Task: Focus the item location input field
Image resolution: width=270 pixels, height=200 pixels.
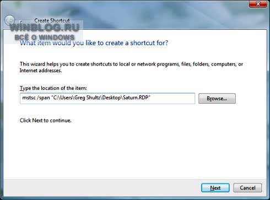Action: click(107, 98)
